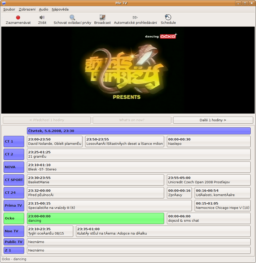Open the Soubor menu
This screenshot has width=256, height=263.
tap(9, 9)
